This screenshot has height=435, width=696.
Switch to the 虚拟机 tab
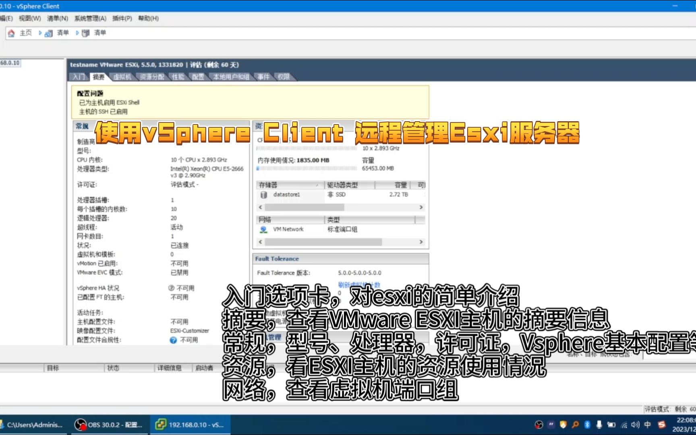tap(122, 77)
